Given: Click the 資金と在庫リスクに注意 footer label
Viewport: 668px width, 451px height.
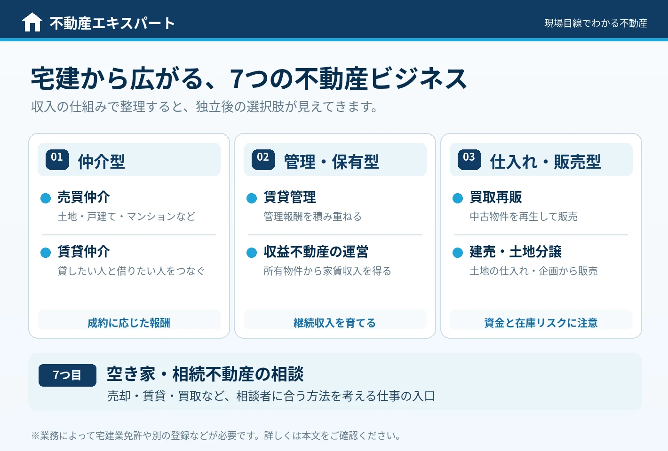Looking at the screenshot, I should click(x=541, y=323).
